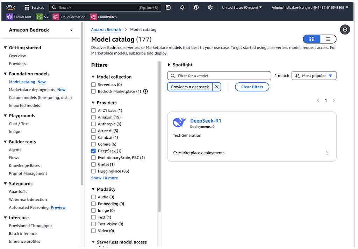Open the Most popular sort dropdown
The width and height of the screenshot is (358, 249).
(x=314, y=76)
